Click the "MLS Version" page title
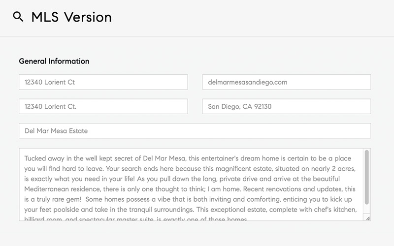Viewport: 394px width, 246px height. [71, 17]
